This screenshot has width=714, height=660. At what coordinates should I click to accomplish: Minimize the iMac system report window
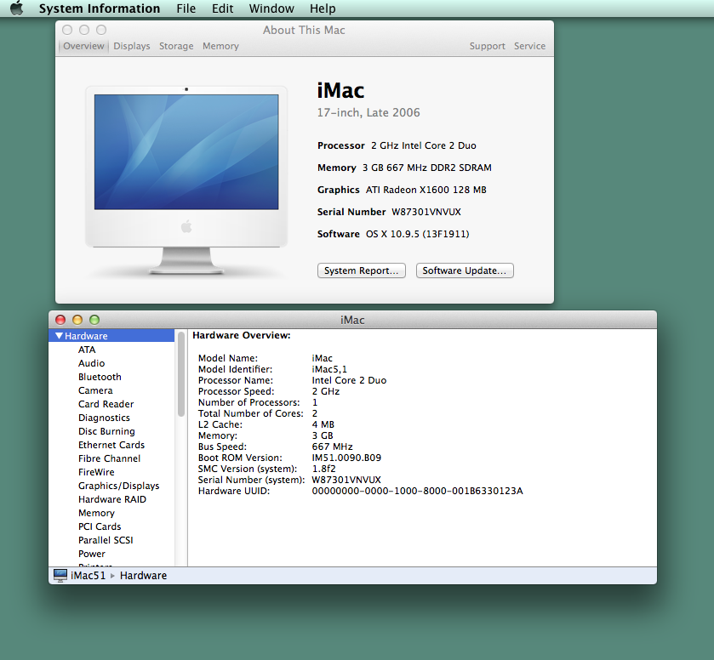point(77,320)
